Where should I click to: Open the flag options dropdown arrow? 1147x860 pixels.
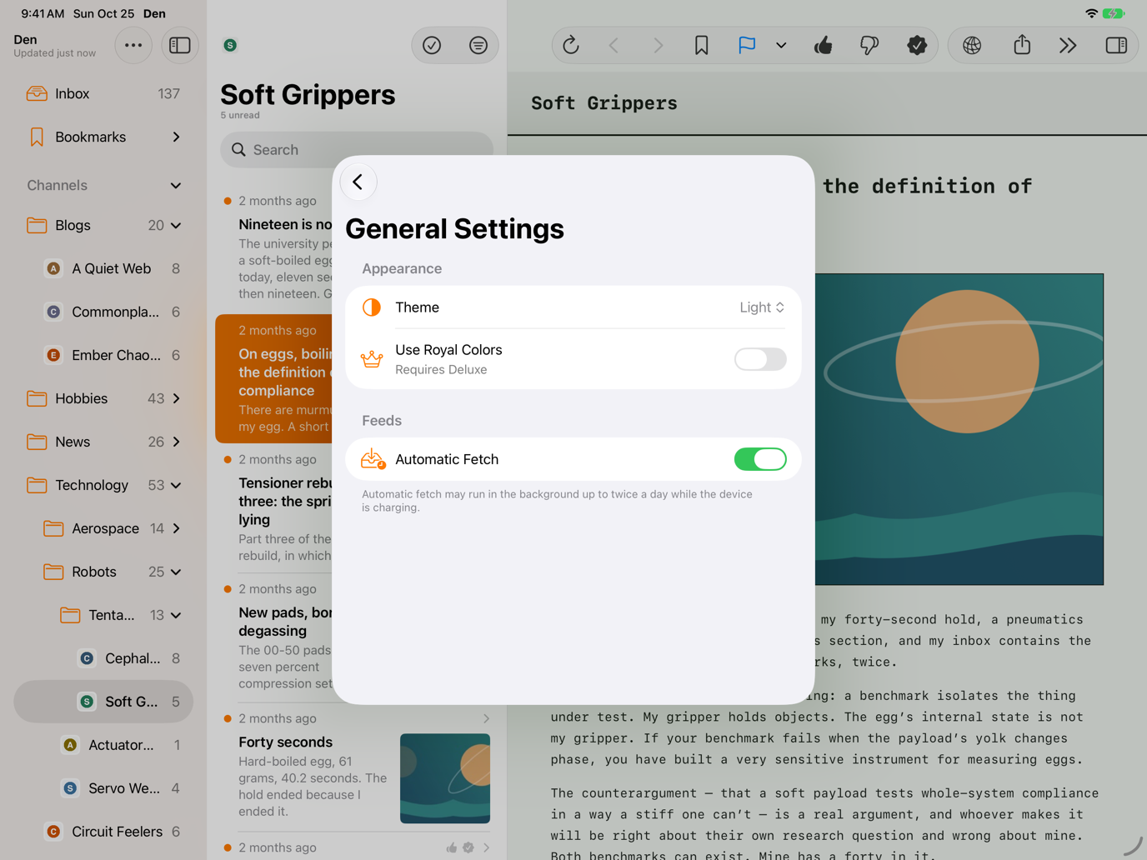point(781,46)
